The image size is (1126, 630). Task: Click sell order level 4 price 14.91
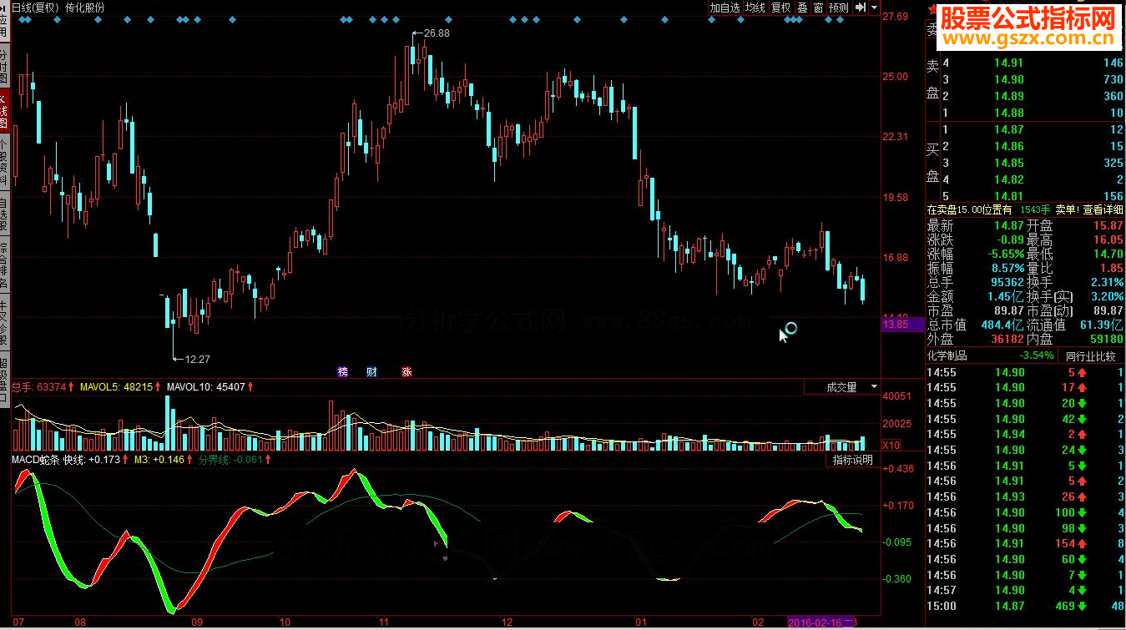point(1008,63)
